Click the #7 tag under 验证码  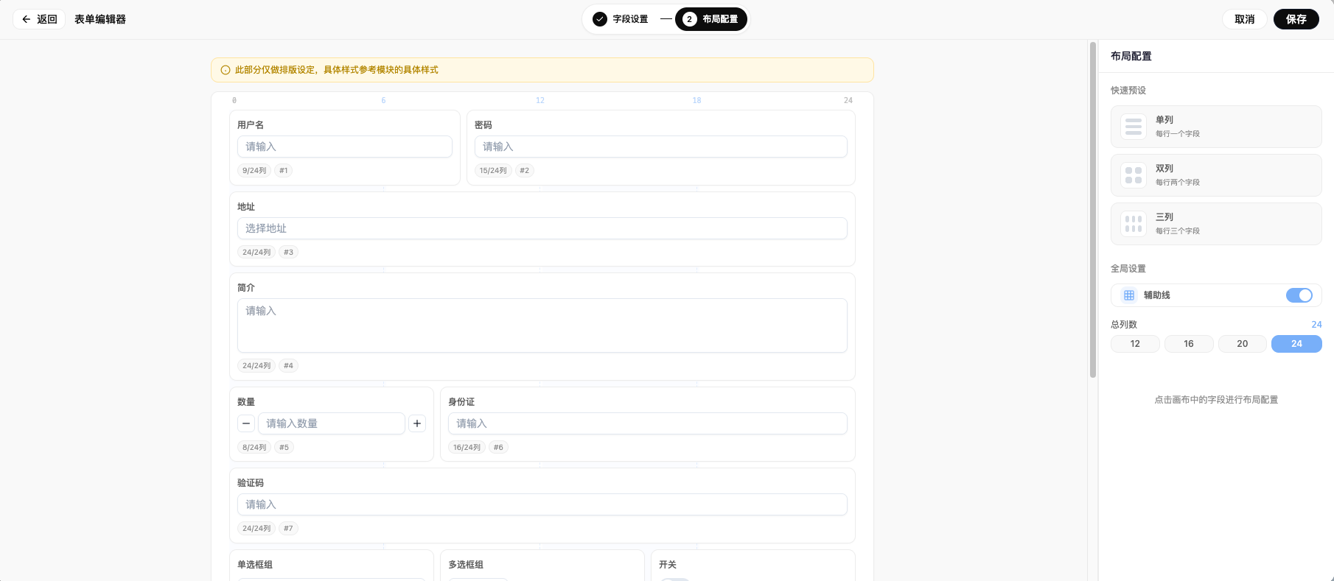point(288,529)
